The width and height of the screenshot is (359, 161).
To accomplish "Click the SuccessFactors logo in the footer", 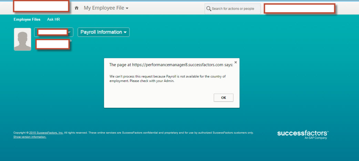I will coord(303,135).
